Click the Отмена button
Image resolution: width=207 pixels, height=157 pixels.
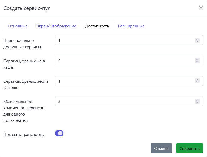pyautogui.click(x=161, y=148)
